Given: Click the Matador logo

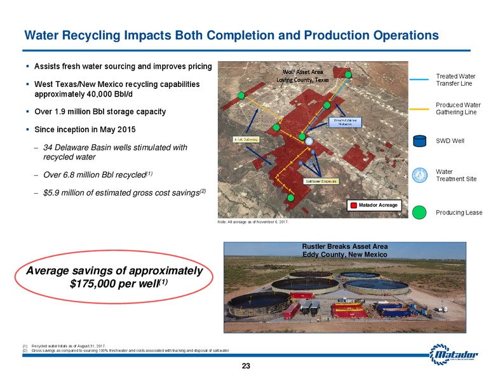Looking at the screenshot, I should (x=454, y=354).
